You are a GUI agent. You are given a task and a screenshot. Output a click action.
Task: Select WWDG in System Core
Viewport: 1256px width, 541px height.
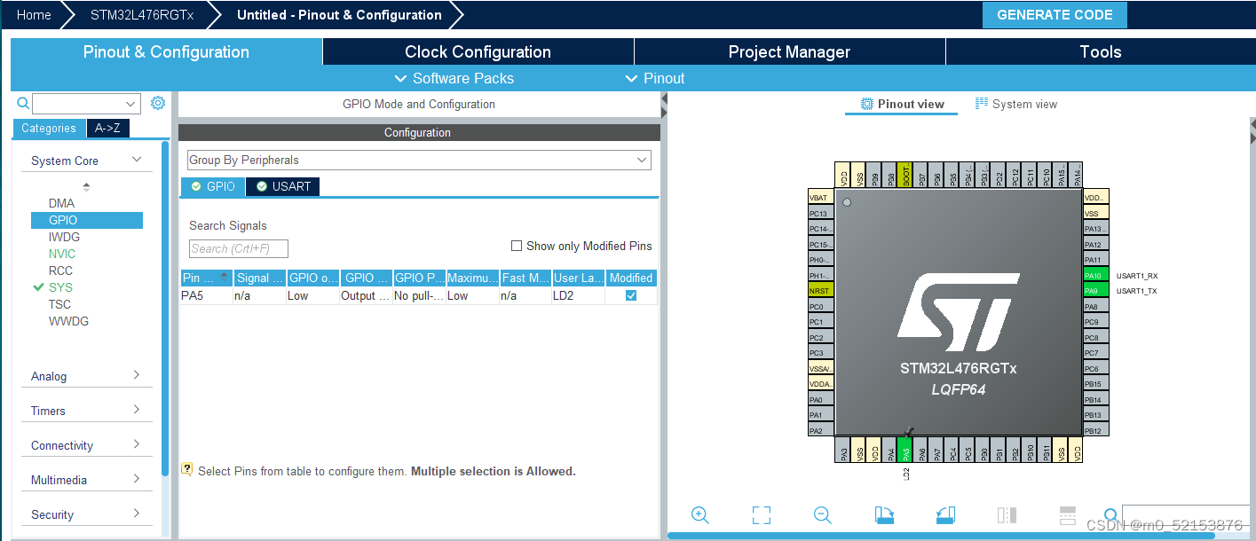pos(68,321)
